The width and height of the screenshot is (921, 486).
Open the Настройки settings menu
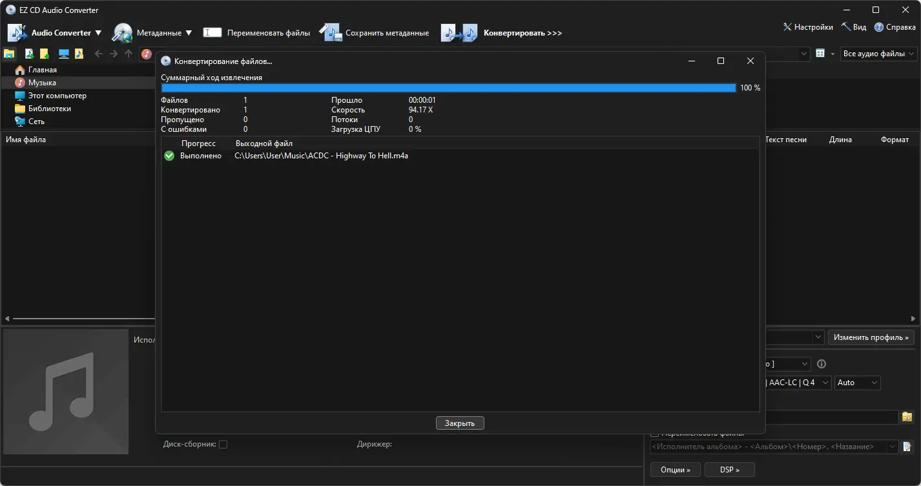[808, 27]
